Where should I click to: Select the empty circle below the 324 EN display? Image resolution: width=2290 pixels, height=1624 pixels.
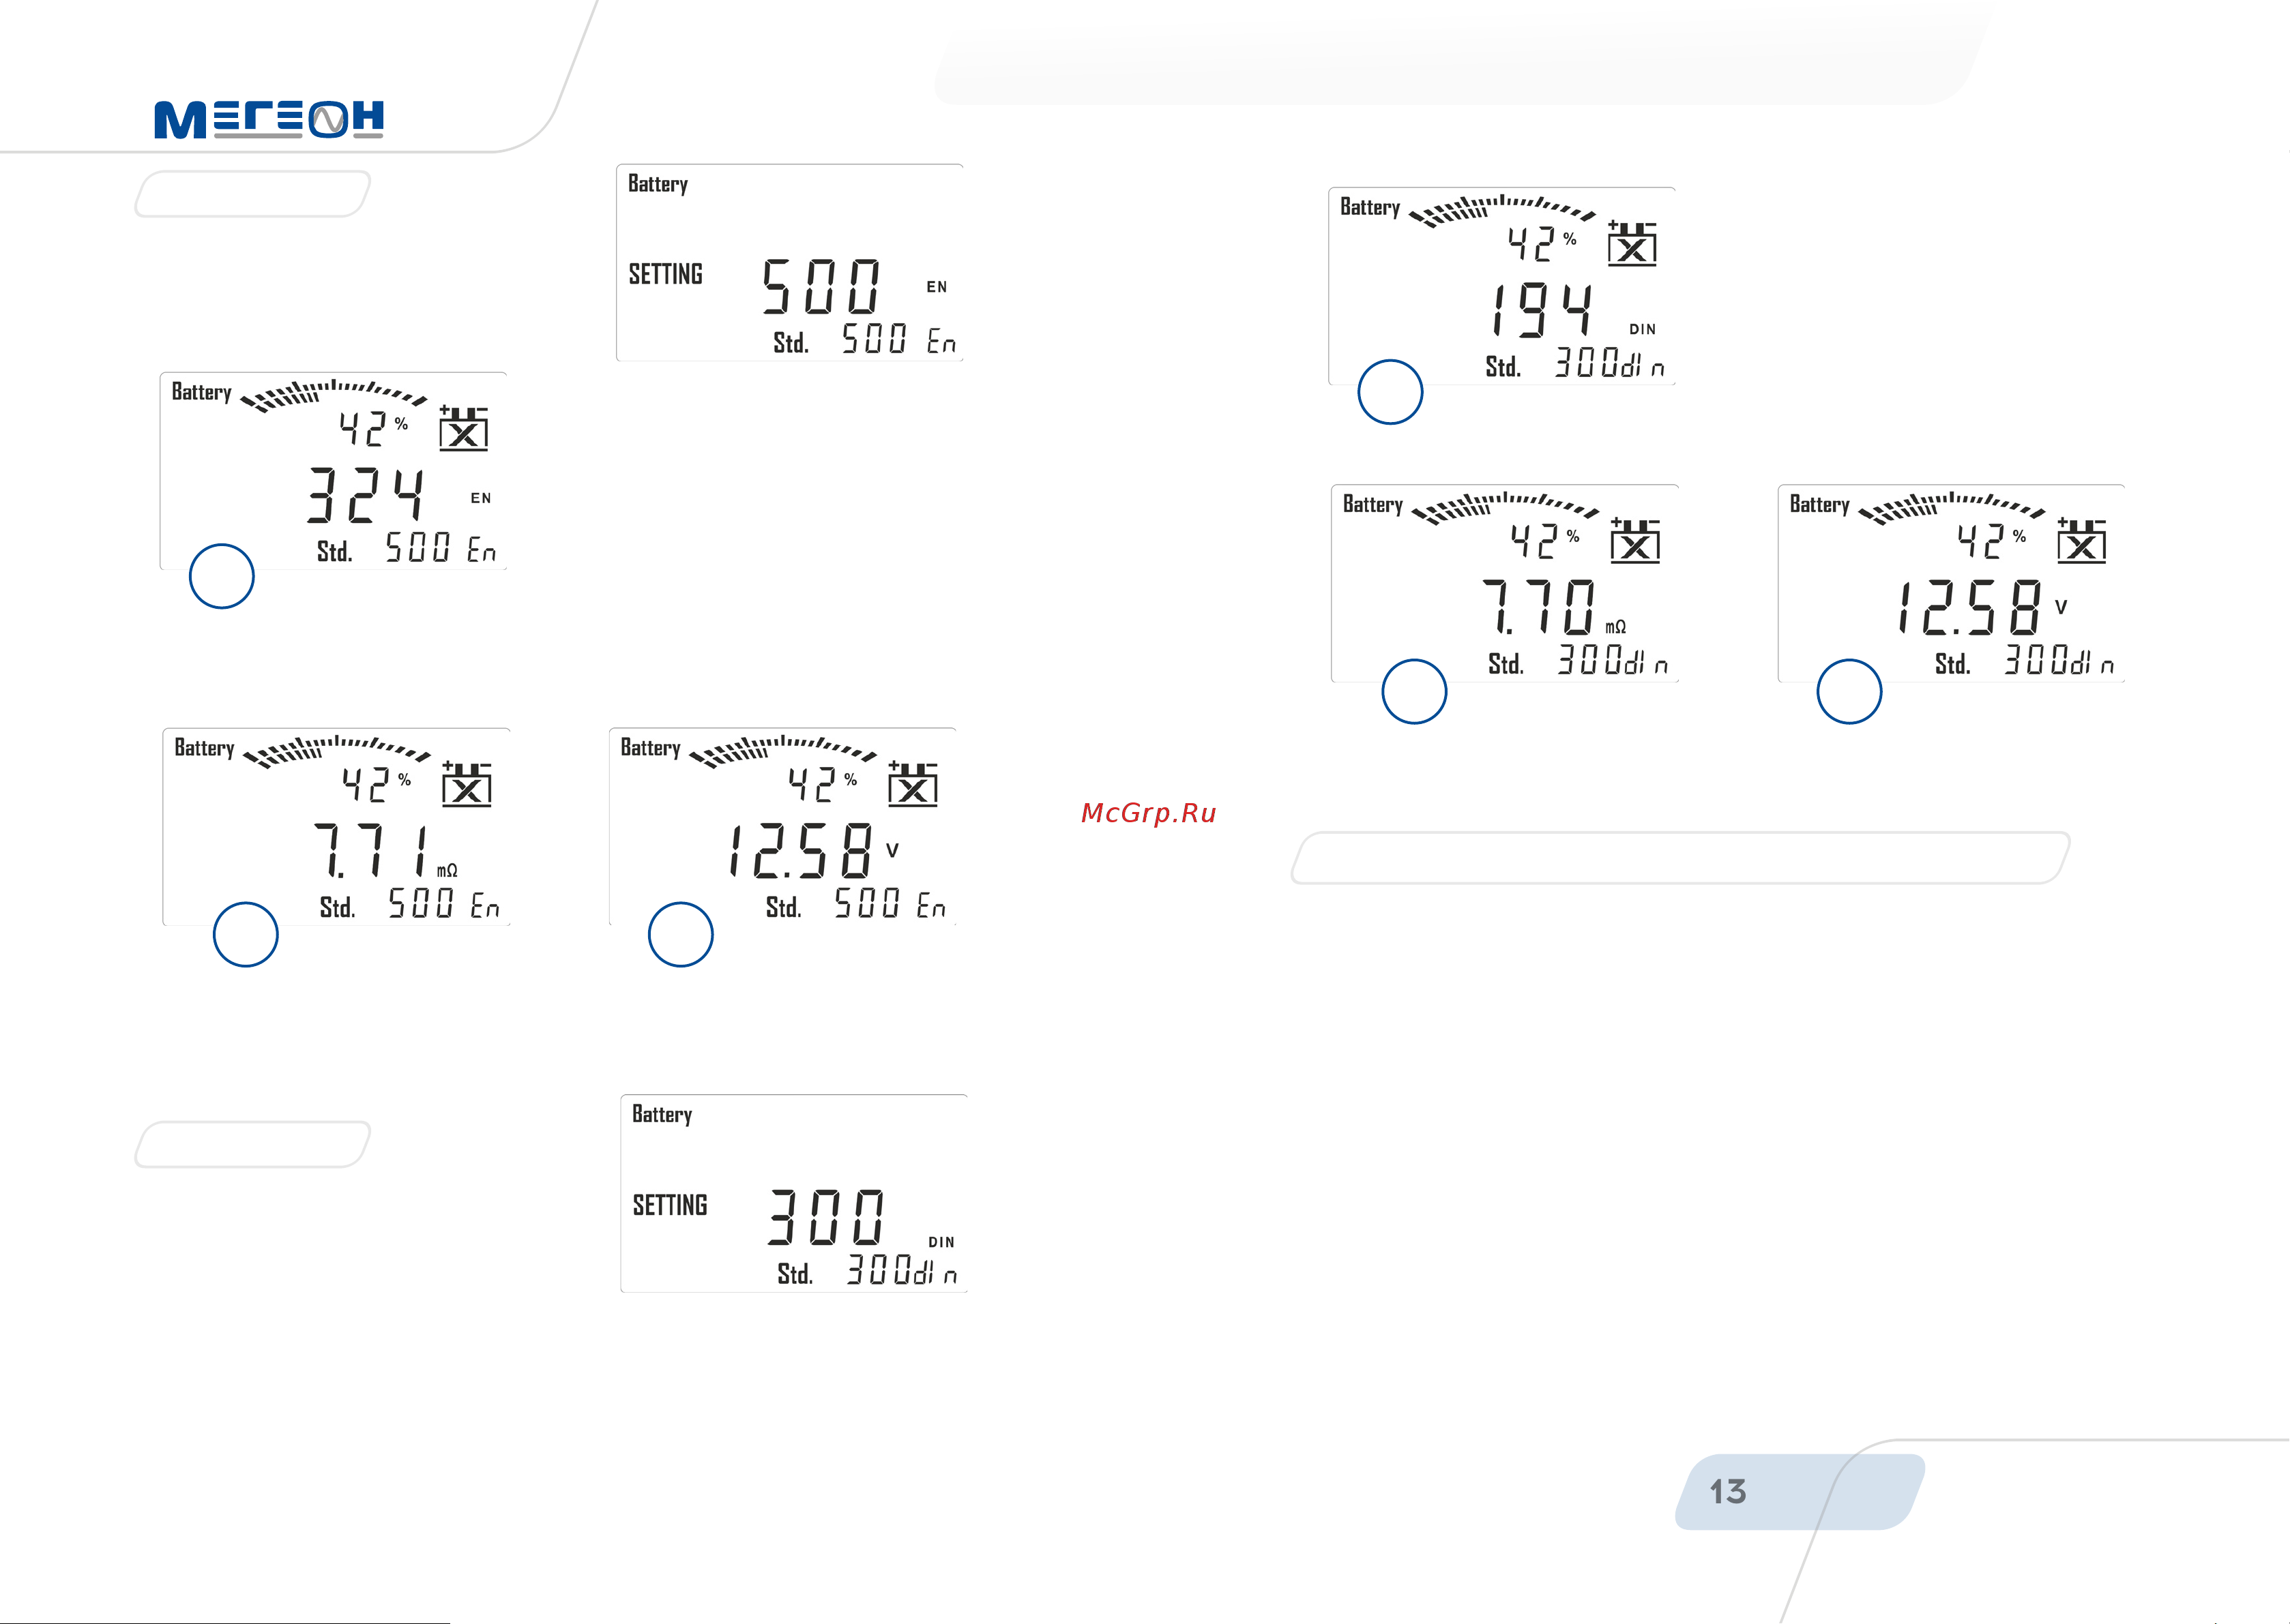(x=222, y=576)
